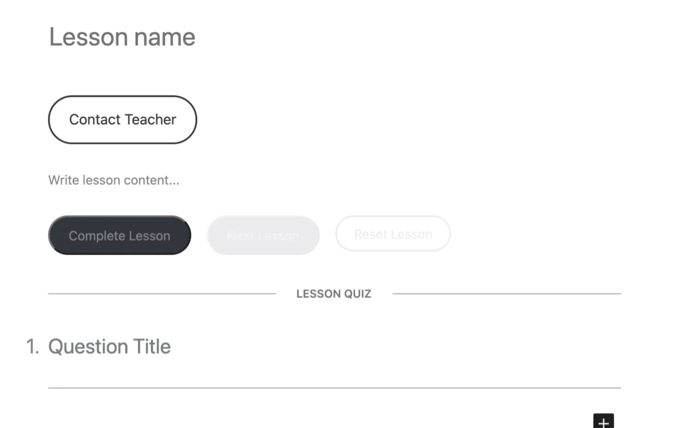The image size is (680, 428).
Task: Hit Complete Lesson to finish the lesson
Action: click(119, 235)
